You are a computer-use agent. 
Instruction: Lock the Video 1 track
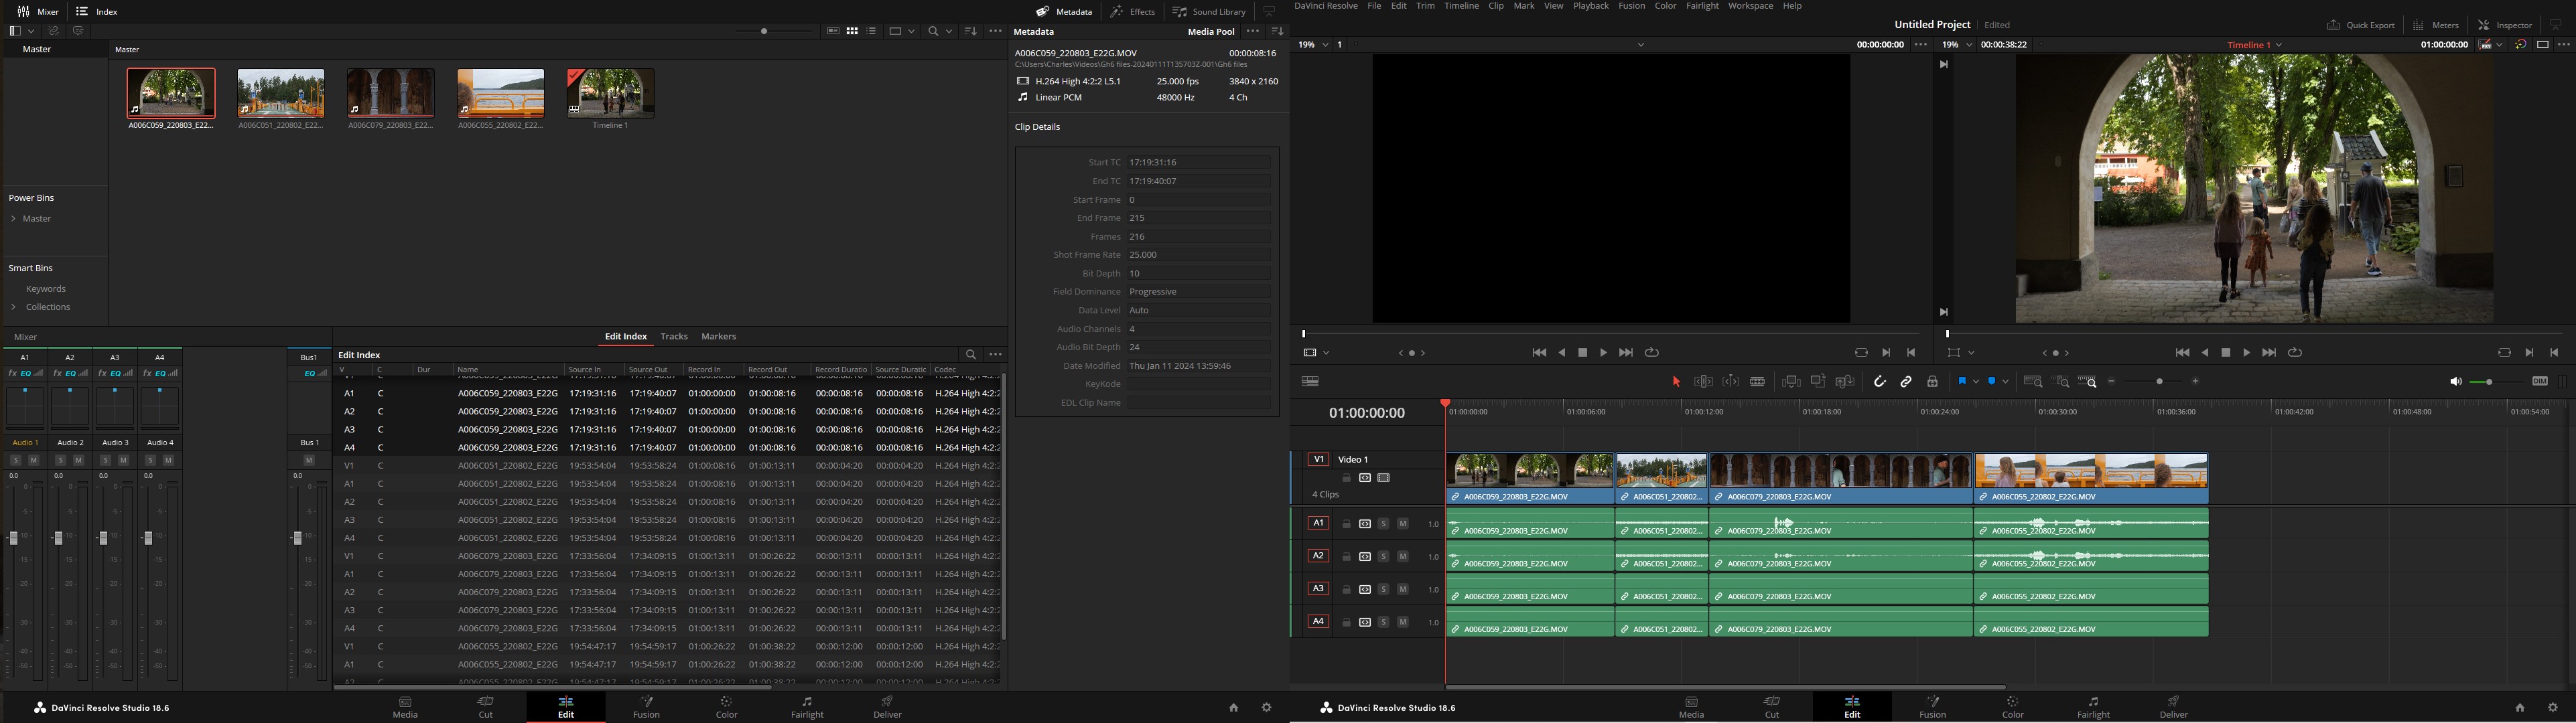1346,479
